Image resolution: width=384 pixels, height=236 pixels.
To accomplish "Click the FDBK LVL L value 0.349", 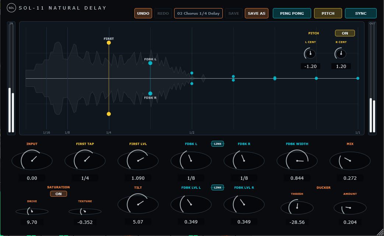I will (x=191, y=222).
